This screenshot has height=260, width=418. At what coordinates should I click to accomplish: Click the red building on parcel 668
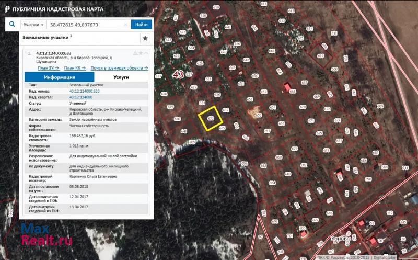287,87
